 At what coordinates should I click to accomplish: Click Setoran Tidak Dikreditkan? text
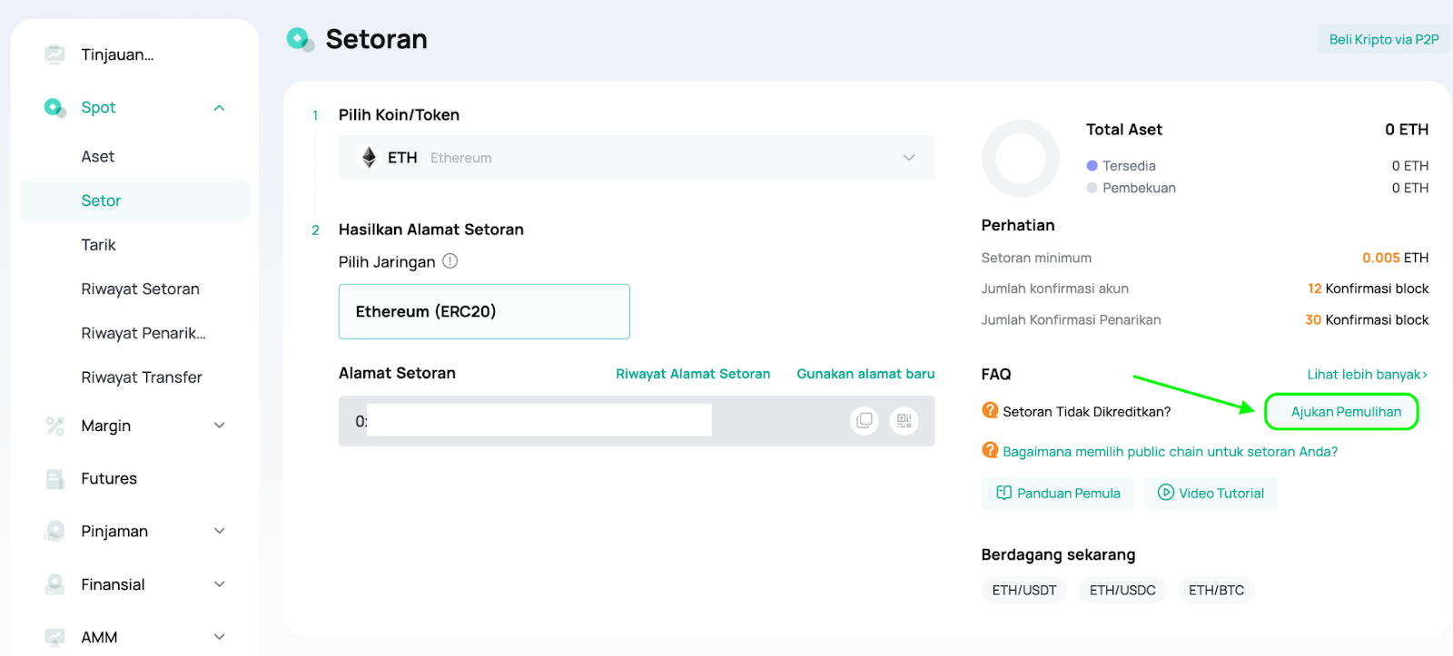tap(1086, 412)
